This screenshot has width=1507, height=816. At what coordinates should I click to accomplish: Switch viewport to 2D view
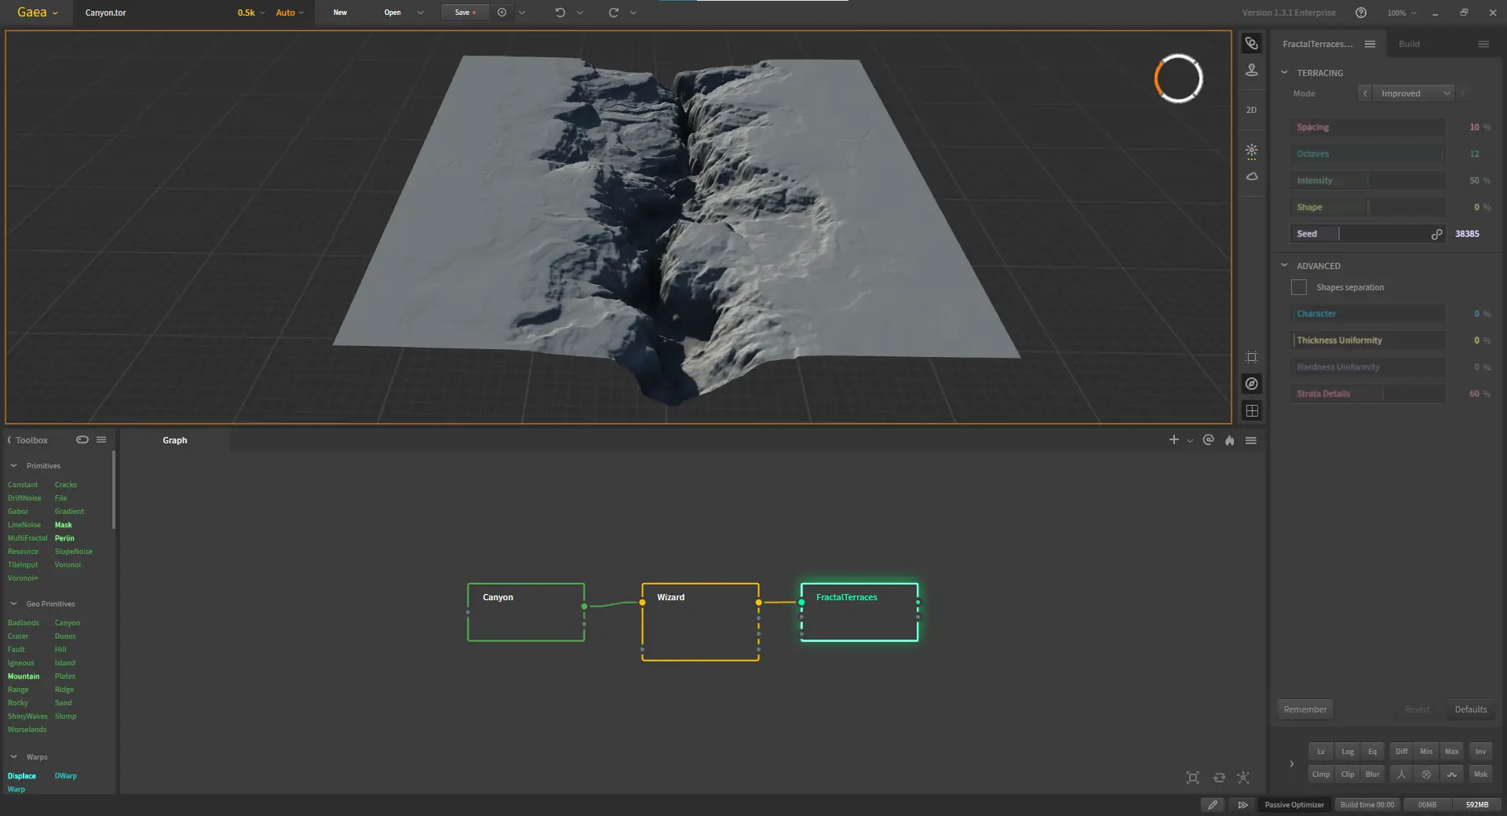(1251, 110)
